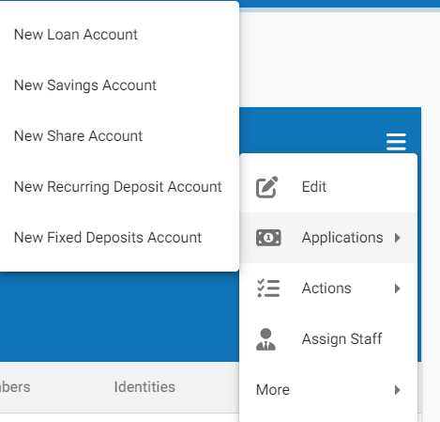Click the Edit menu label
440x422 pixels.
point(314,187)
